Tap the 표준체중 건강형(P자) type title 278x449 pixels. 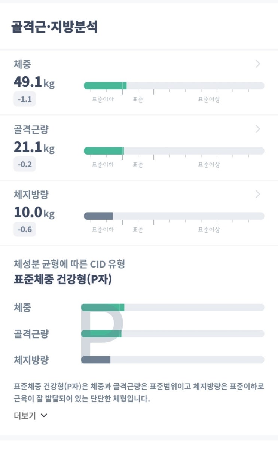62,280
